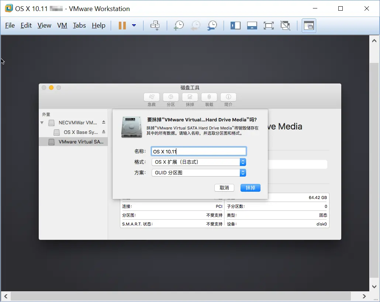Screen dimensions: 380x302
Task: Click the Erase (抹掉) toolbar icon
Action: (x=190, y=97)
